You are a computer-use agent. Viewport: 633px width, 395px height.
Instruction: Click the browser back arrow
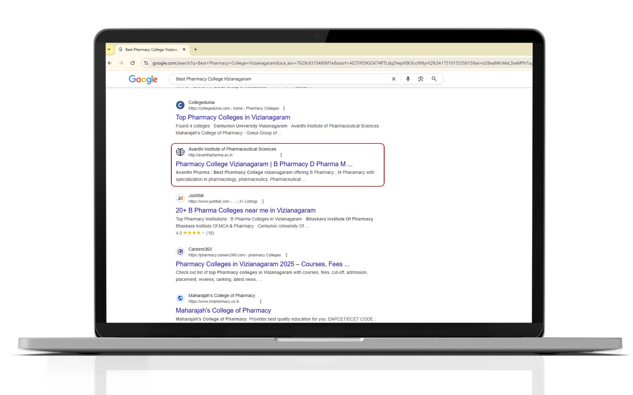click(110, 63)
